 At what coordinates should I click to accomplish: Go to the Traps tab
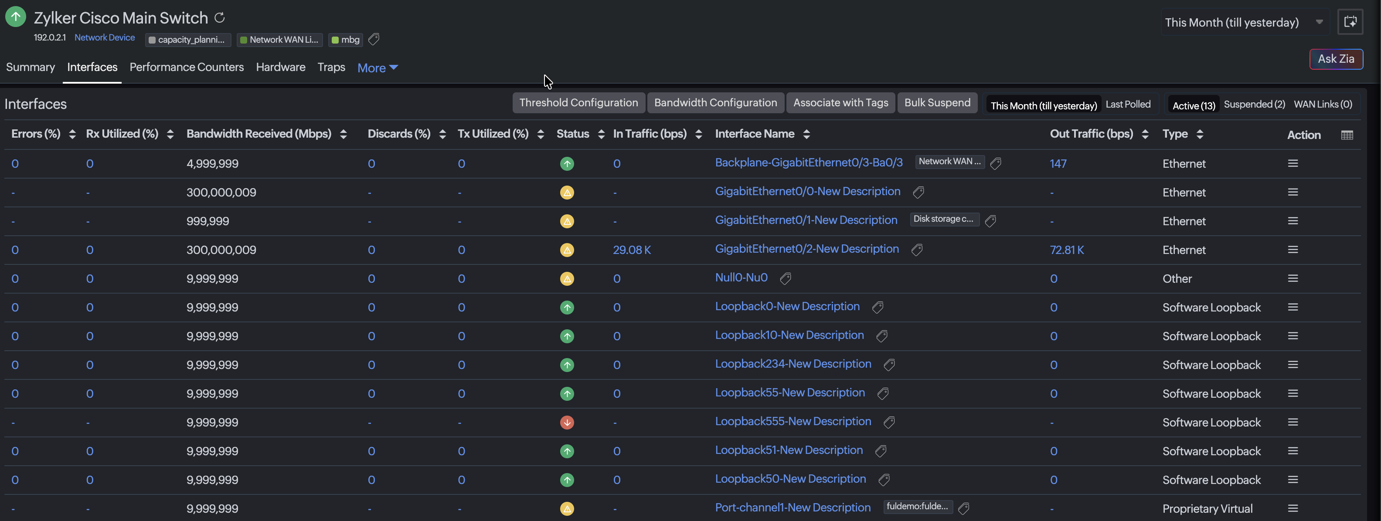(x=331, y=67)
